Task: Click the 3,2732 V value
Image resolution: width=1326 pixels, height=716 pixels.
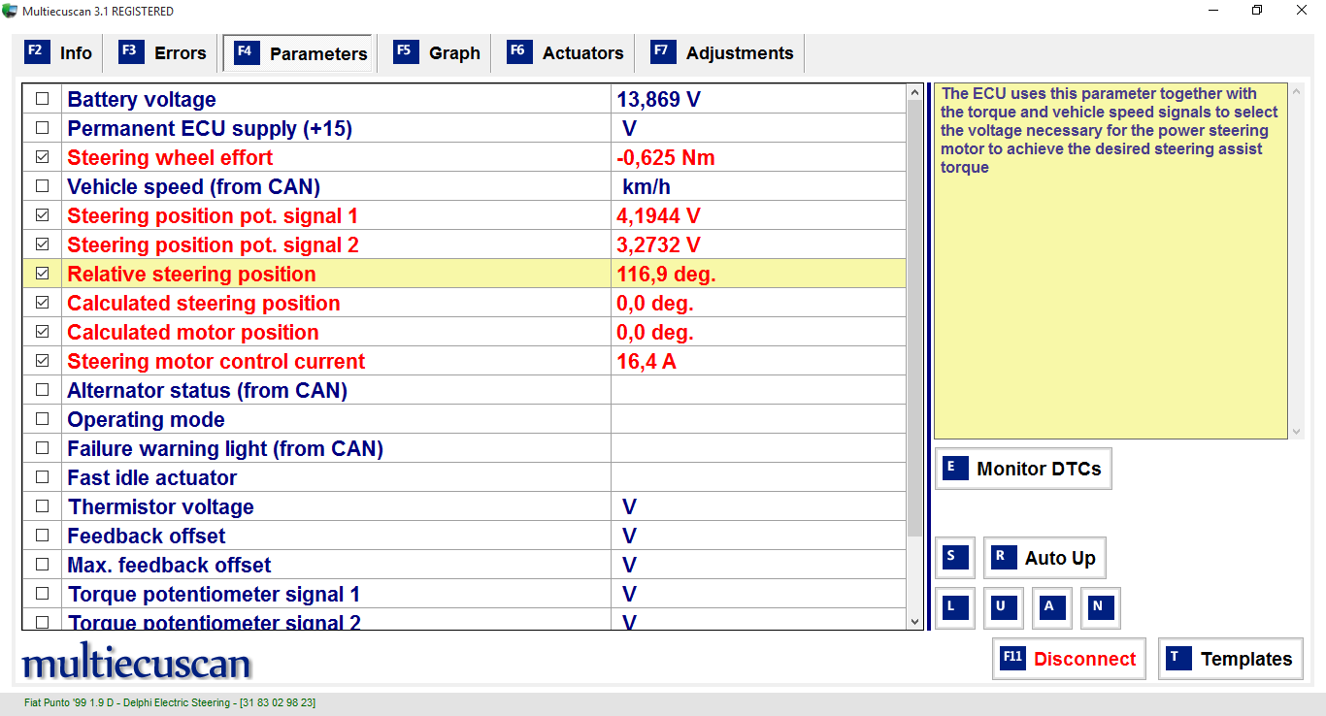Action: [658, 245]
